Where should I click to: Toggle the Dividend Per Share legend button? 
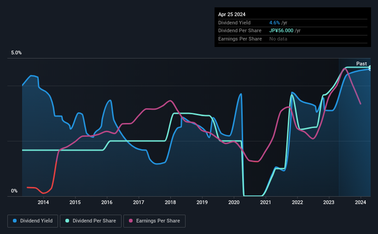pos(91,221)
